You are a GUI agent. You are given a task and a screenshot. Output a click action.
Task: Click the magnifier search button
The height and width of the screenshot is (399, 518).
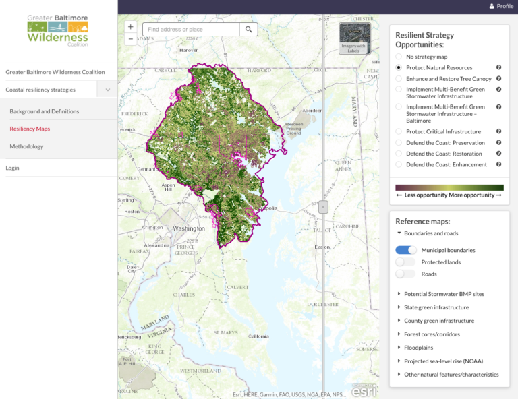click(249, 30)
